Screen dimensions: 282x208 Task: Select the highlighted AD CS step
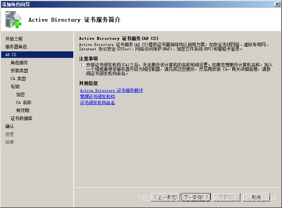(37, 55)
